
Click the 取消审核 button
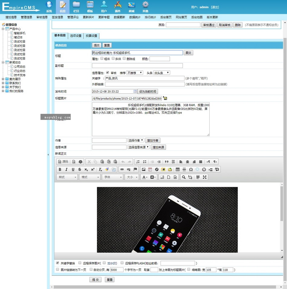pyautogui.click(x=225, y=25)
